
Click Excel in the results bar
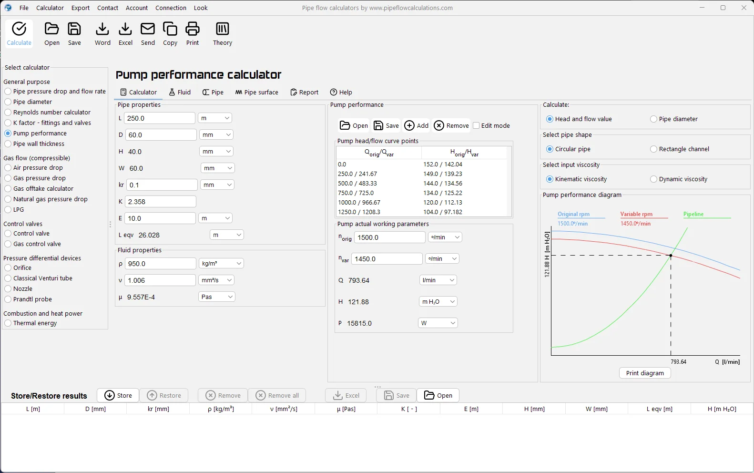tap(346, 395)
